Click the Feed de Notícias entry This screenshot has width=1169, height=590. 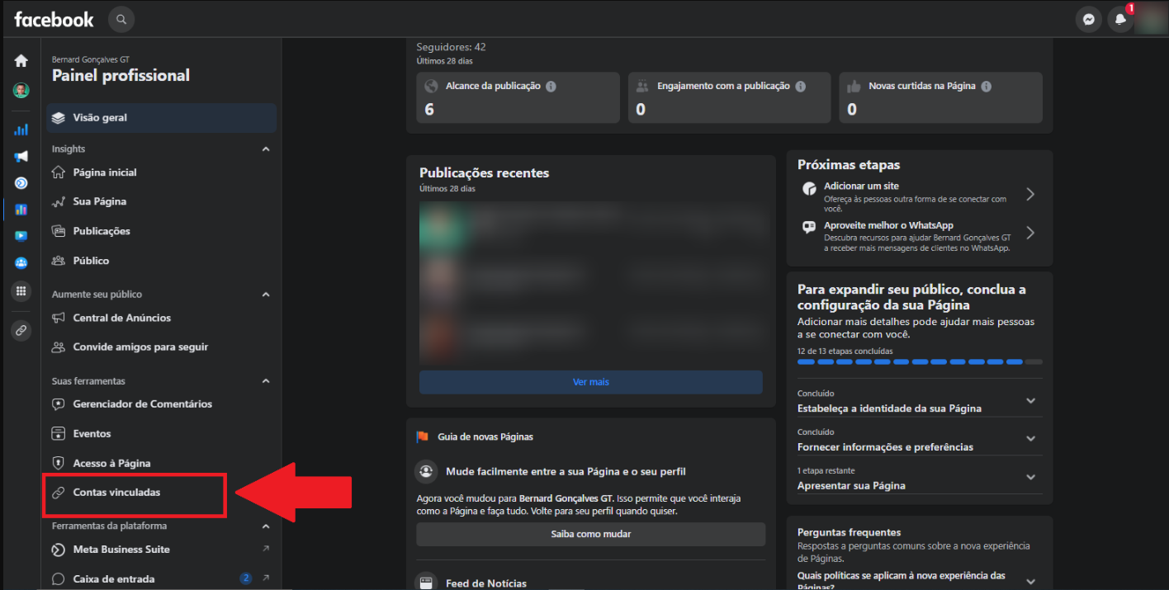(x=486, y=583)
